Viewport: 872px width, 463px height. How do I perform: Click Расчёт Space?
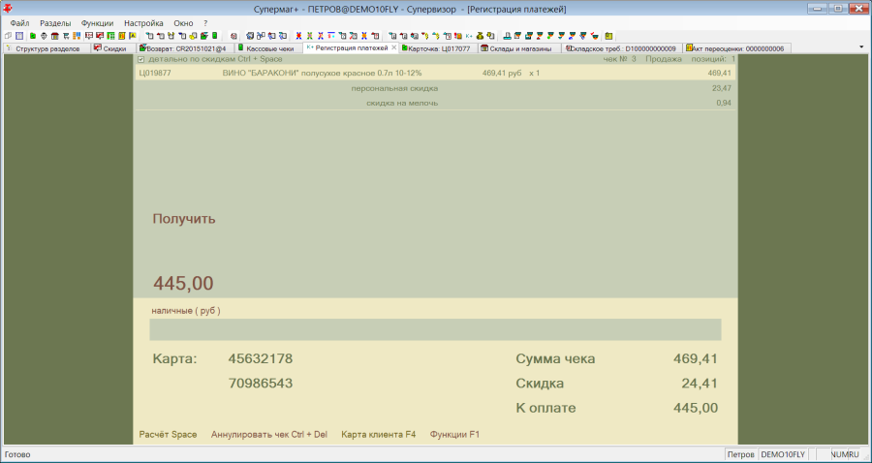tap(168, 435)
